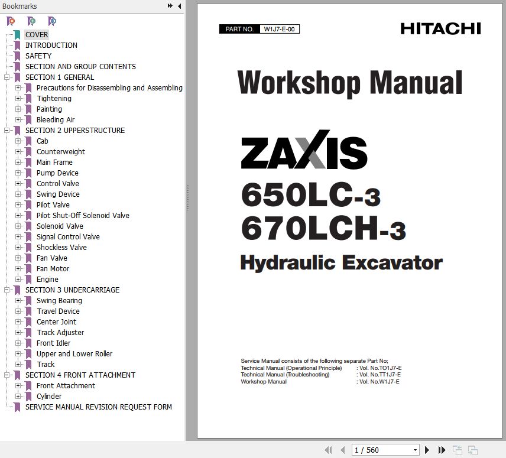Click the bookmark properties icon
506x458 pixels.
coord(52,21)
